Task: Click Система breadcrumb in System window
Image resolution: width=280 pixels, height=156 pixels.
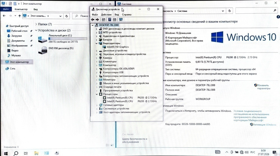Action: click(182, 11)
